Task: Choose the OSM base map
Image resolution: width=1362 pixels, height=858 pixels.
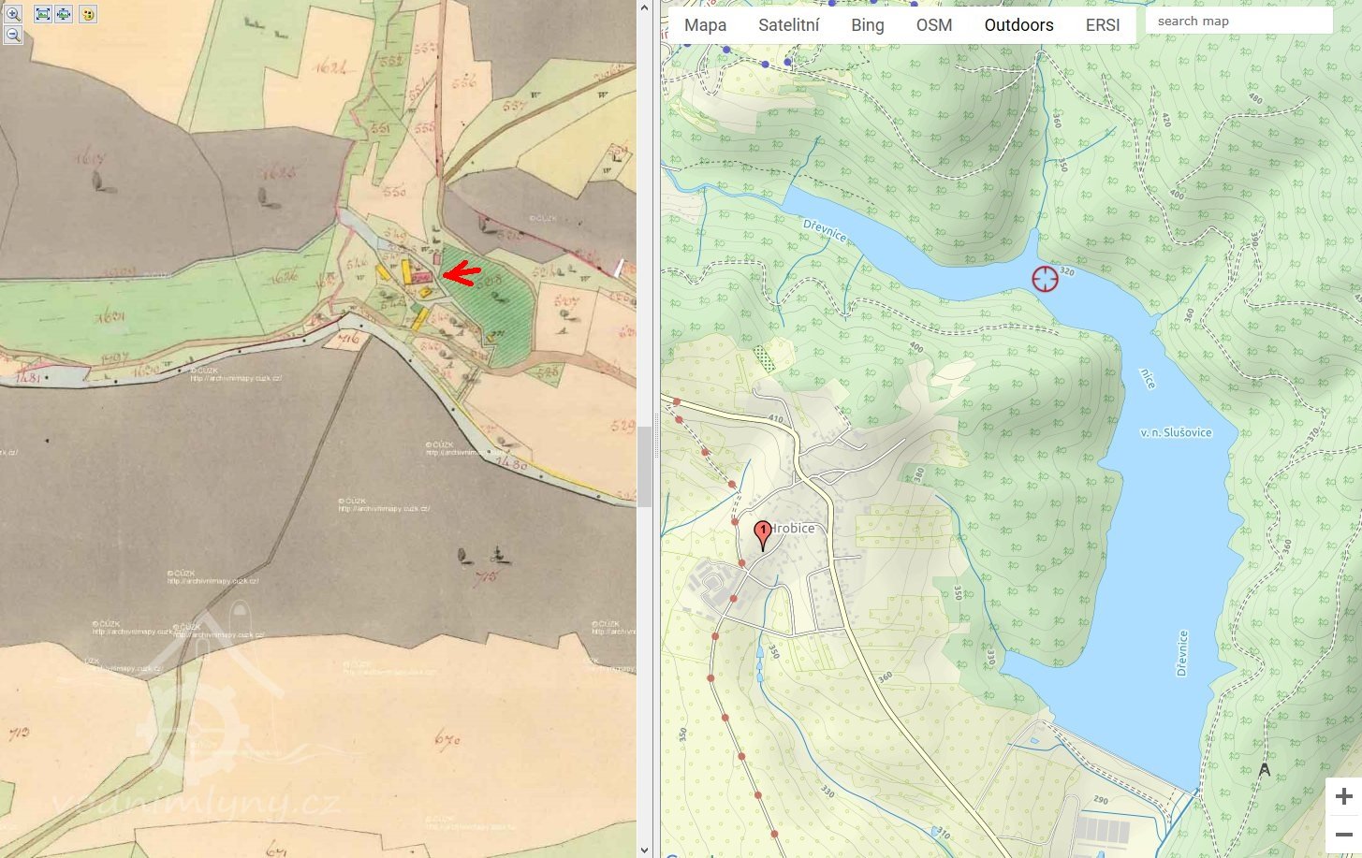Action: pyautogui.click(x=933, y=25)
